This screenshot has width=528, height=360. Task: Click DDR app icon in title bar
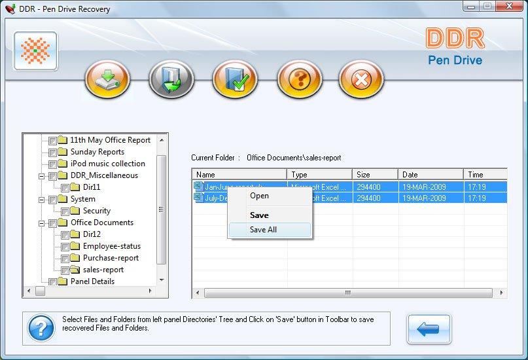tap(10, 9)
